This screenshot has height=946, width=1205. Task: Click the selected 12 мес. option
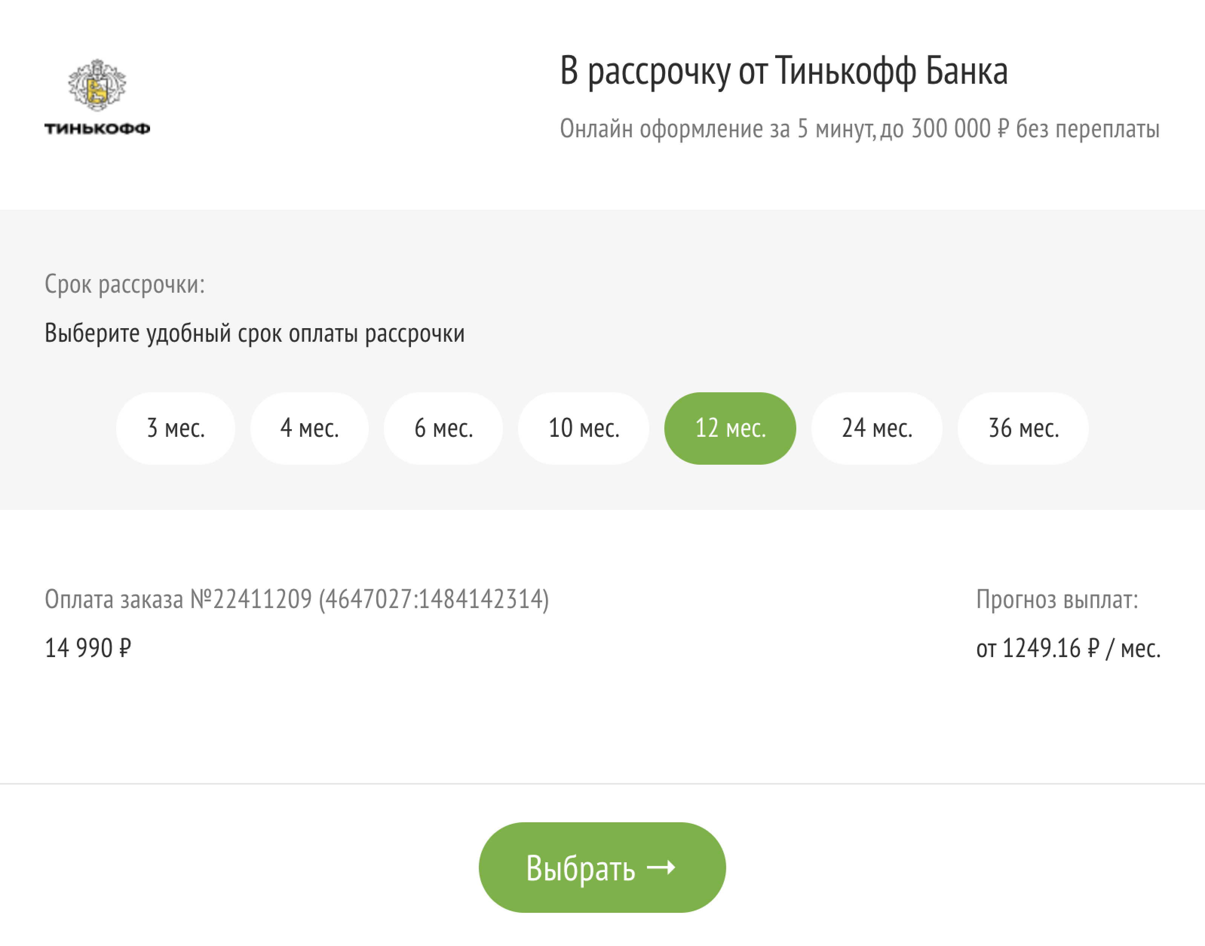(730, 428)
